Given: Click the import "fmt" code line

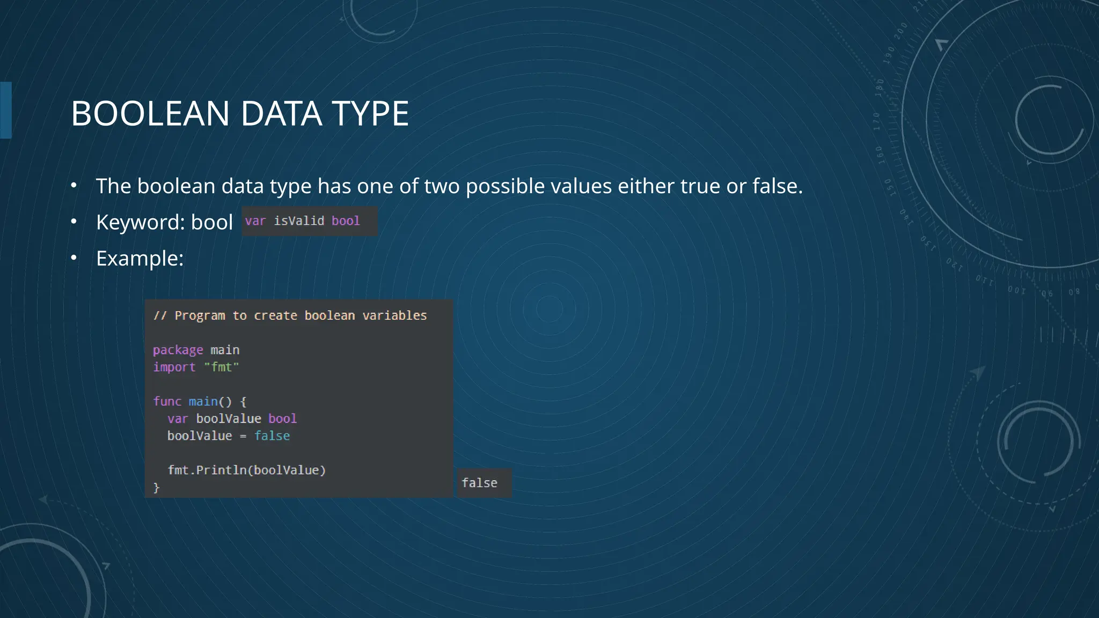Looking at the screenshot, I should click(x=196, y=367).
